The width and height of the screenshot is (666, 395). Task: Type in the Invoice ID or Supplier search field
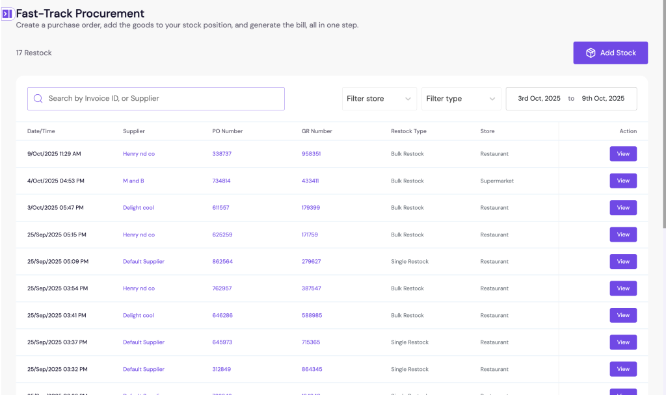(x=163, y=99)
